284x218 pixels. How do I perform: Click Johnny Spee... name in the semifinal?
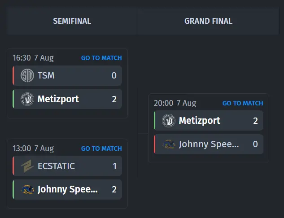[68, 189]
